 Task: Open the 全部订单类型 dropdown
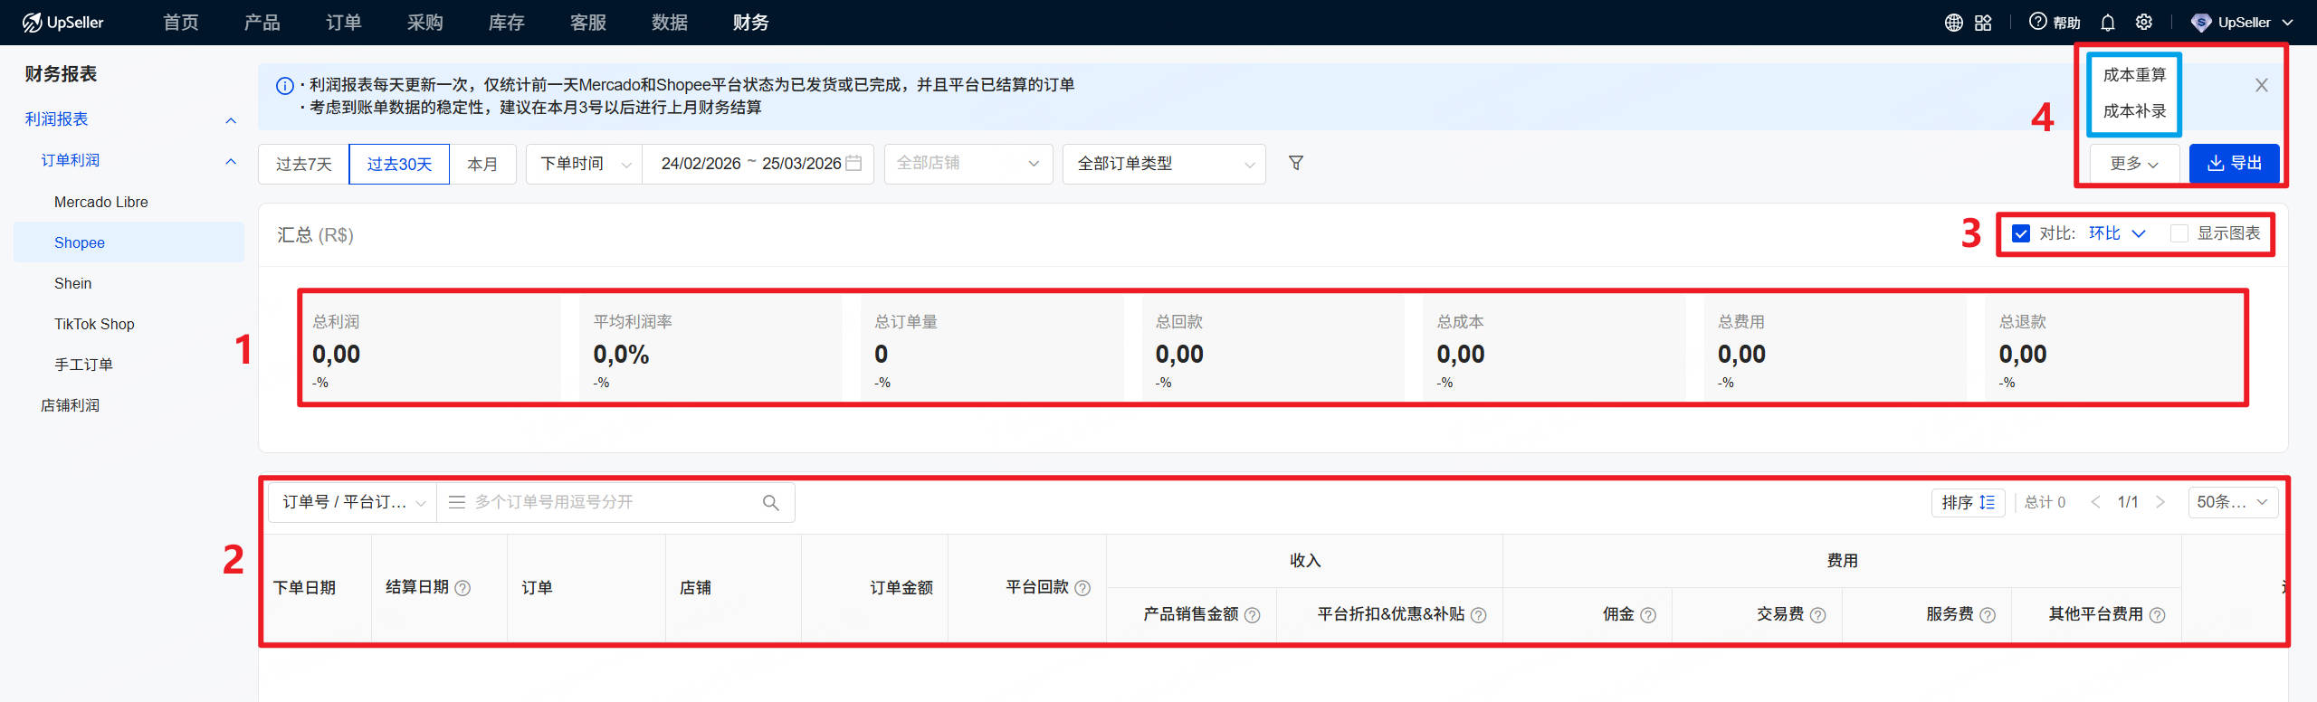[1164, 164]
